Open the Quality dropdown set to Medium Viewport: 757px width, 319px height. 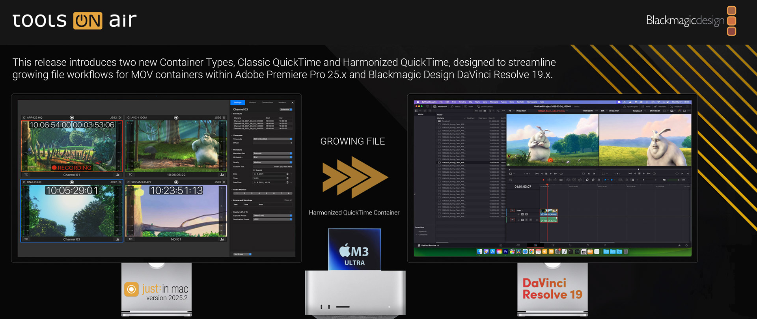point(272,162)
